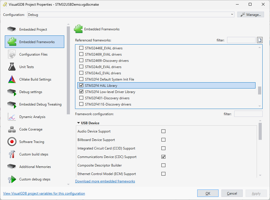This screenshot has width=270, height=200.
Task: Switch to Additional Memories page
Action: 35,167
